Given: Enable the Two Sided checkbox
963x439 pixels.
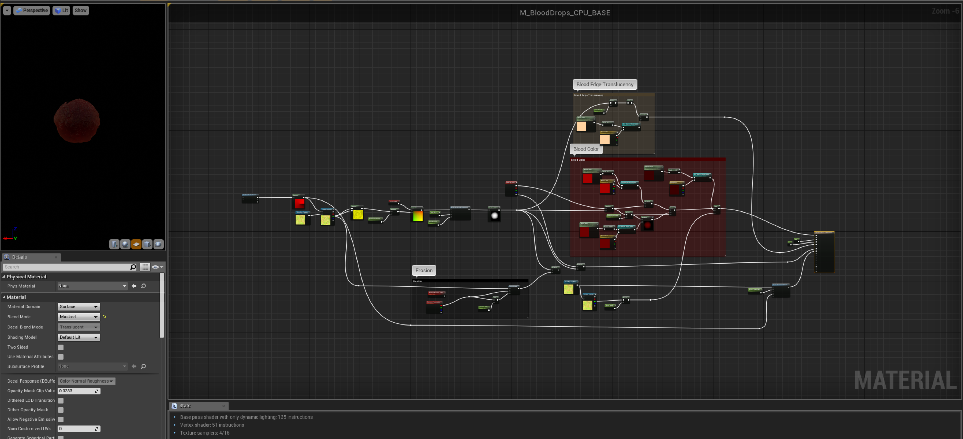Looking at the screenshot, I should point(61,348).
